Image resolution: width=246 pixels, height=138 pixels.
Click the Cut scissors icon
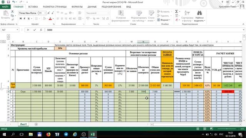click(x=12, y=11)
